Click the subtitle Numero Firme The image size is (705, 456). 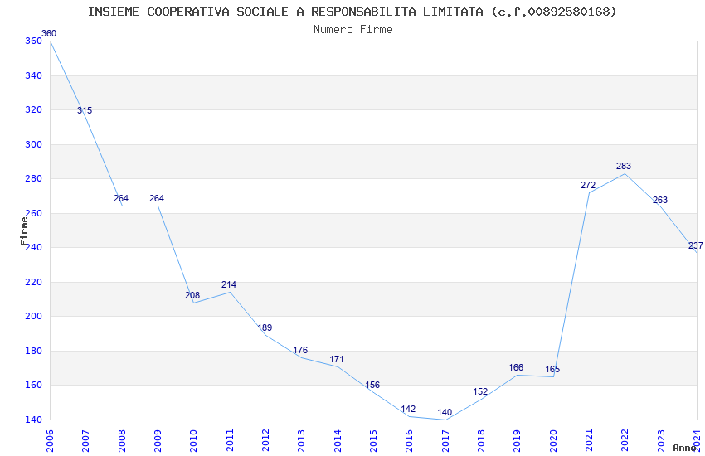pyautogui.click(x=353, y=29)
